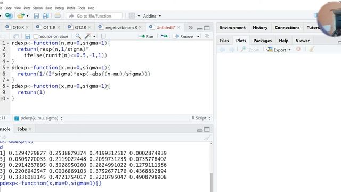Viewport: 341px width, 192px height.
Task: Save current document via main toolbar
Action: [x=36, y=16]
